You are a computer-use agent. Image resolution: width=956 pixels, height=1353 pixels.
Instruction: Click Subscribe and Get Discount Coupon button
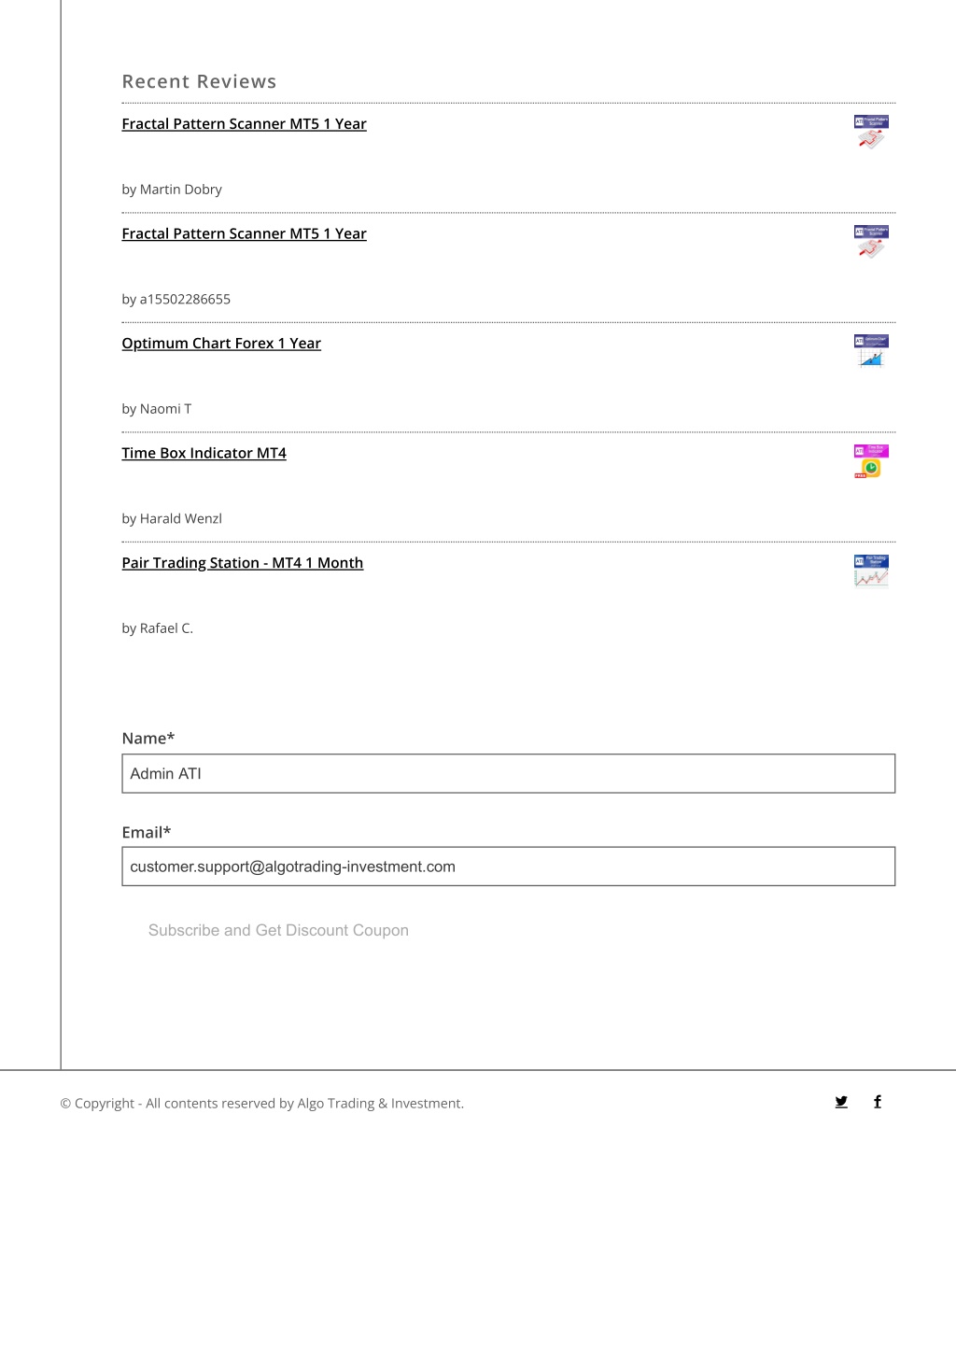pyautogui.click(x=278, y=930)
